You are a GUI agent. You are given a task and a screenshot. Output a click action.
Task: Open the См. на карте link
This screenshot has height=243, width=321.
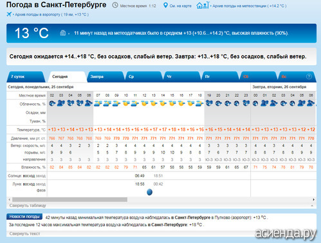[180, 6]
